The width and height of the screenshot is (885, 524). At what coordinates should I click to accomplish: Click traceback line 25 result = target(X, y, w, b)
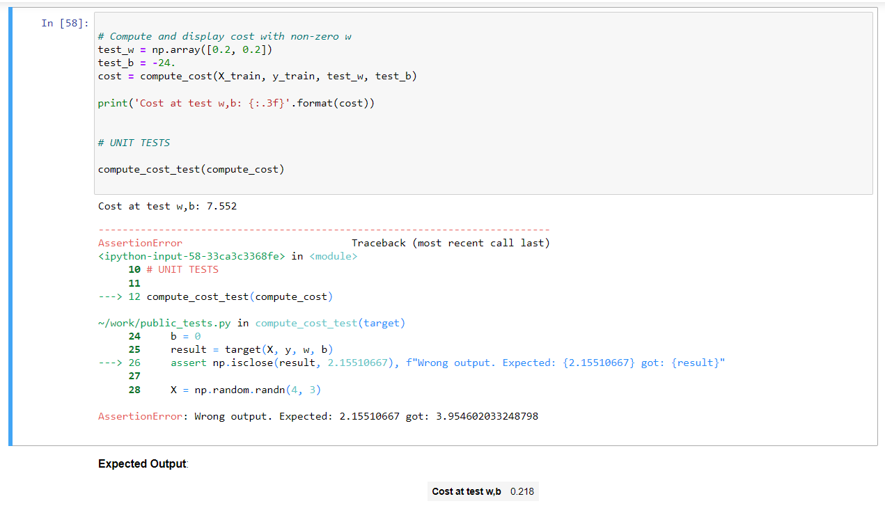[231, 349]
